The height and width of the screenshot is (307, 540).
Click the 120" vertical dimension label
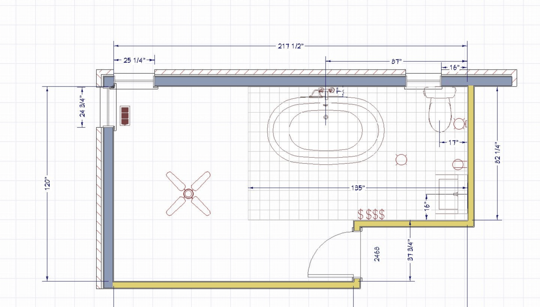48,184
